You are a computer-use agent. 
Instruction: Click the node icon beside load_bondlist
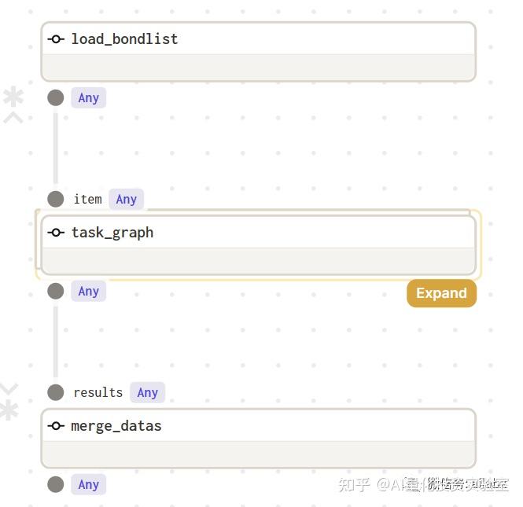click(56, 39)
